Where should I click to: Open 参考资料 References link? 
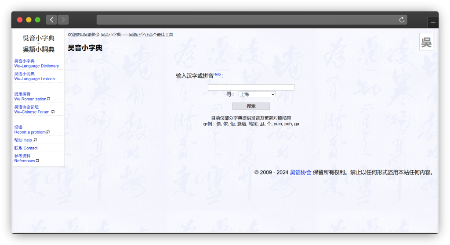tap(25, 158)
